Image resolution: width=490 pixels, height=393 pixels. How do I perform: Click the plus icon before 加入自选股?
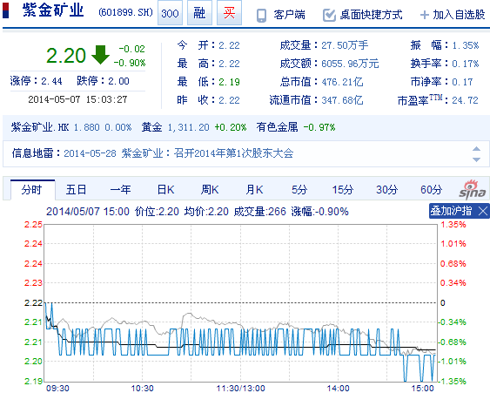(424, 15)
